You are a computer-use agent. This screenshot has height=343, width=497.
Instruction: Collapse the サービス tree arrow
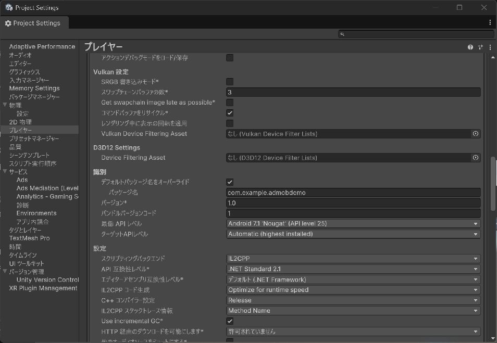tap(5, 171)
